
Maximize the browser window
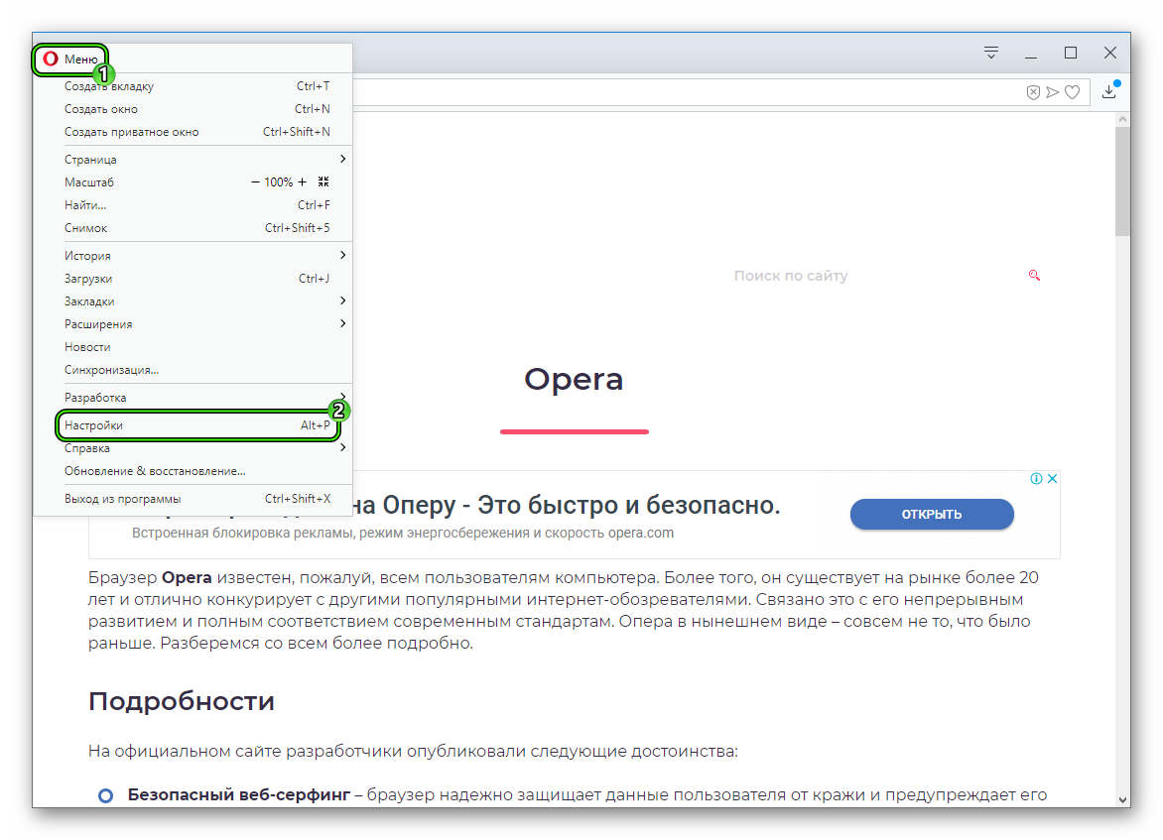pos(1071,53)
